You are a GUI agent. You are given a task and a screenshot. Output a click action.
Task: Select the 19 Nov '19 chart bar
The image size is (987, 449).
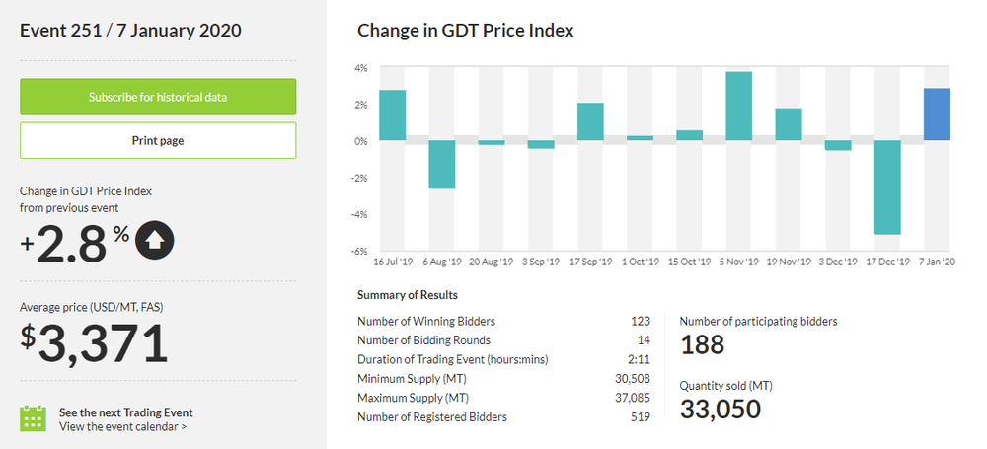(x=789, y=124)
